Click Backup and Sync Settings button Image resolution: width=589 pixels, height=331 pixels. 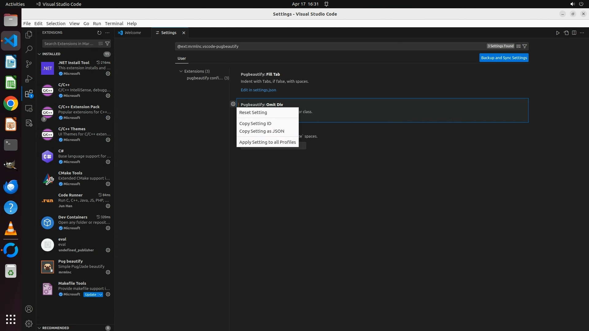point(504,58)
